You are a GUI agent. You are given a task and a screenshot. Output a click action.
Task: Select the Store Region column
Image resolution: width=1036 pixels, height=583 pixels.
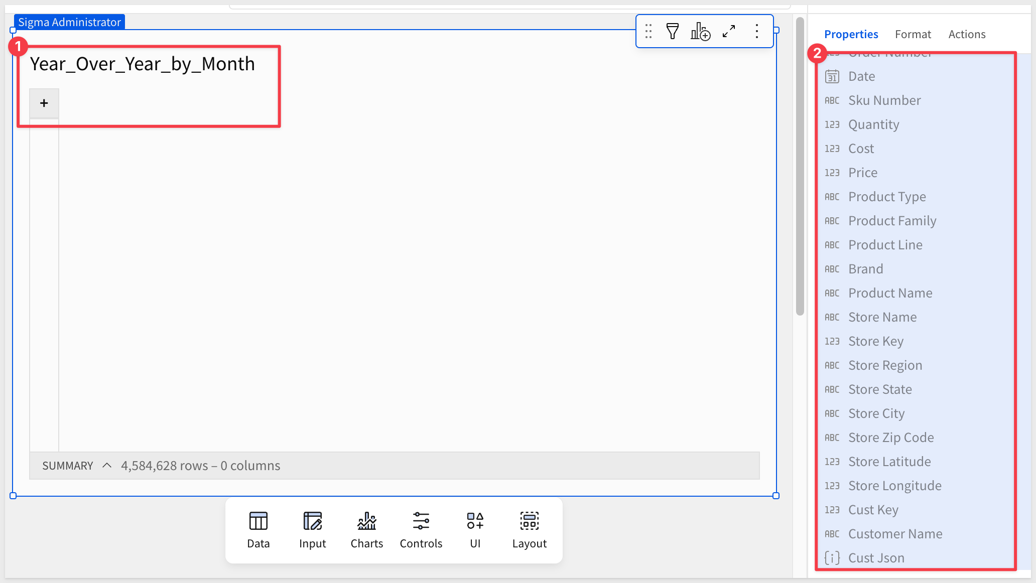(885, 365)
